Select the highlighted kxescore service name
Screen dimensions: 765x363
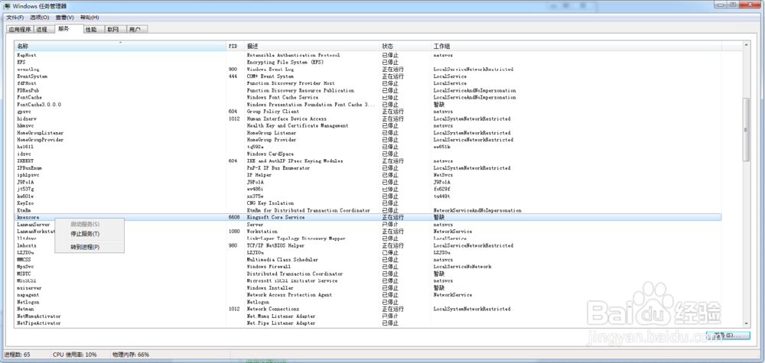point(28,217)
